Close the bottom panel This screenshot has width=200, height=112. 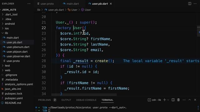click(195, 100)
